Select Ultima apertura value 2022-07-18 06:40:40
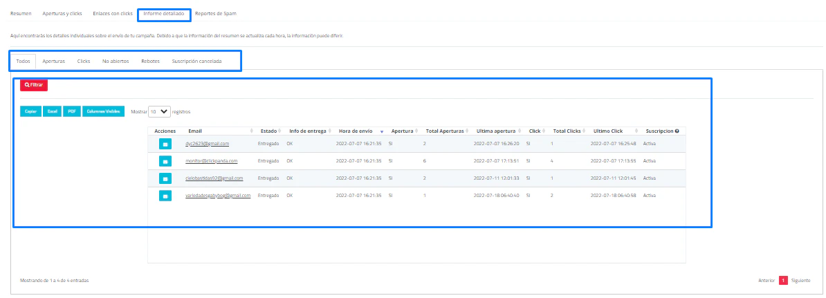The height and width of the screenshot is (298, 826). coord(496,196)
